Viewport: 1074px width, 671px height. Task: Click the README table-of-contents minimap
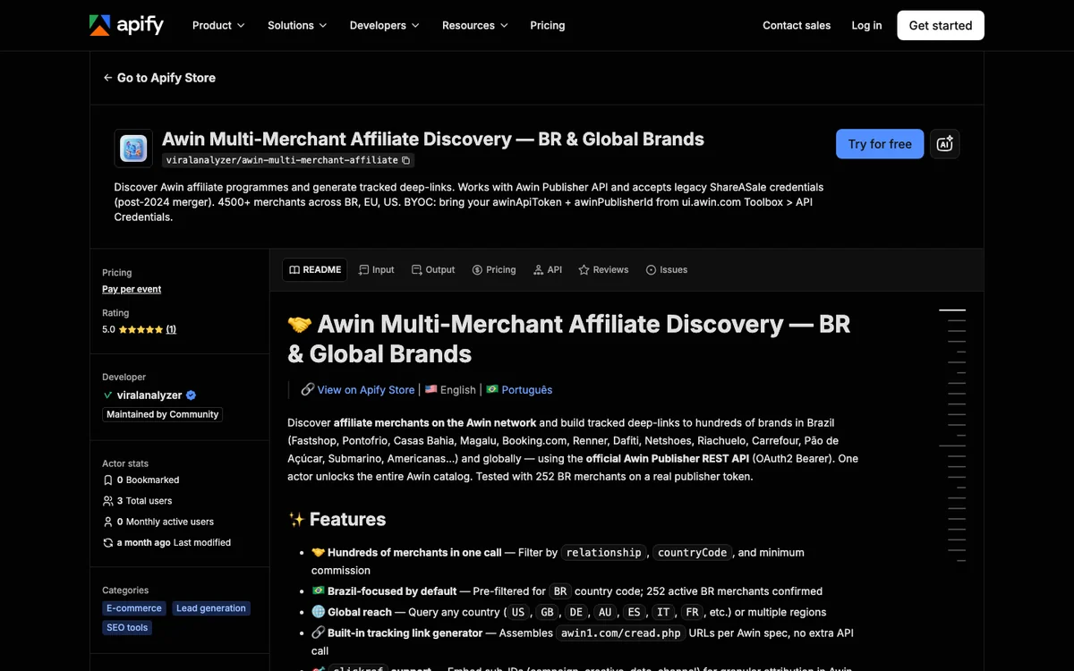[x=952, y=435]
